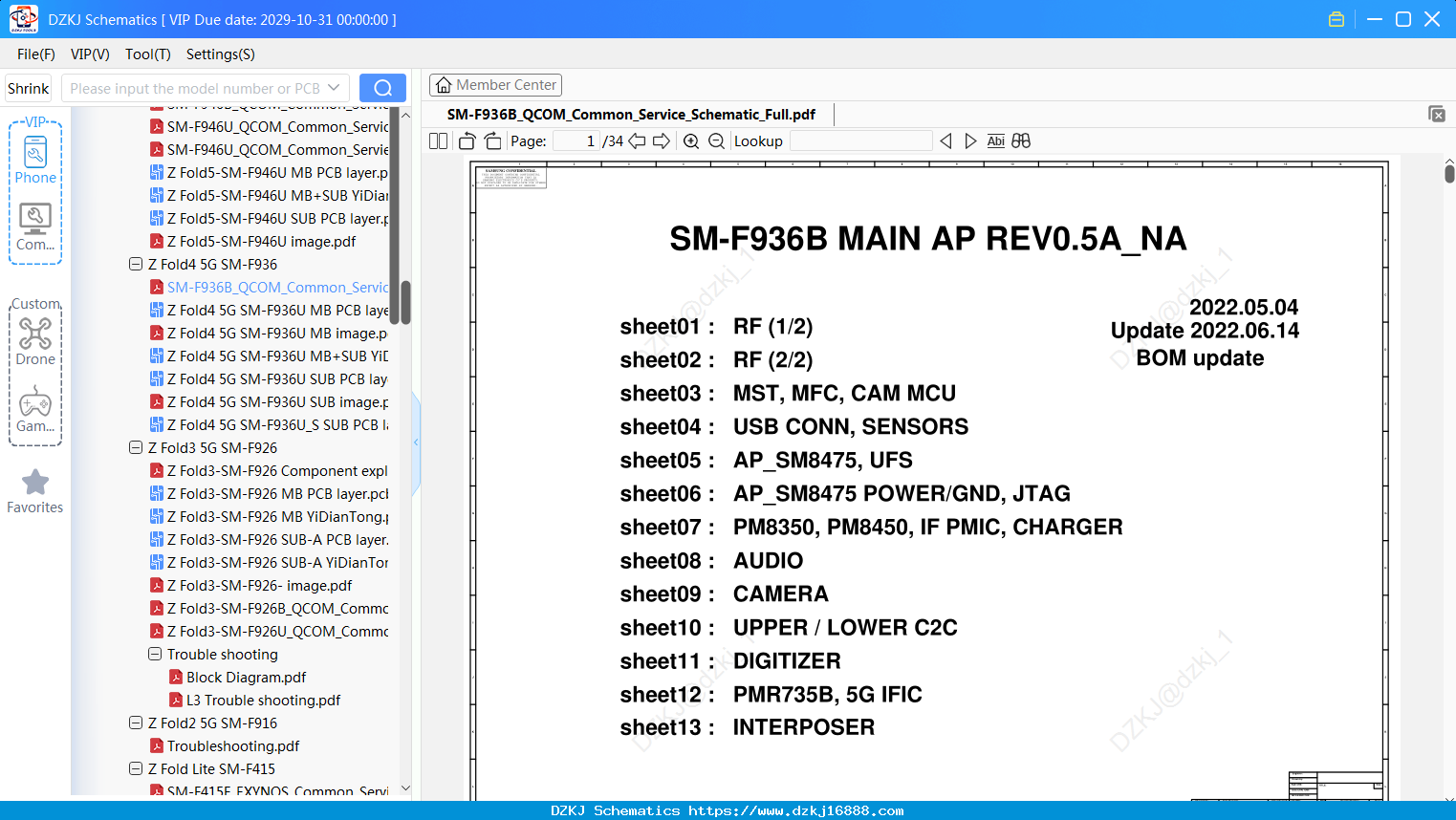
Task: Open the Tool(T) menu
Action: tap(148, 54)
